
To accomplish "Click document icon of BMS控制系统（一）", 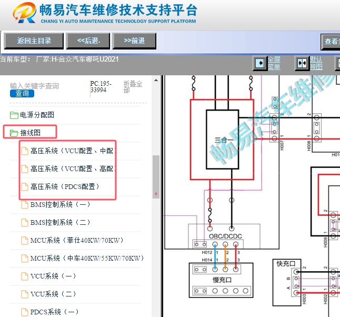I will (25, 205).
